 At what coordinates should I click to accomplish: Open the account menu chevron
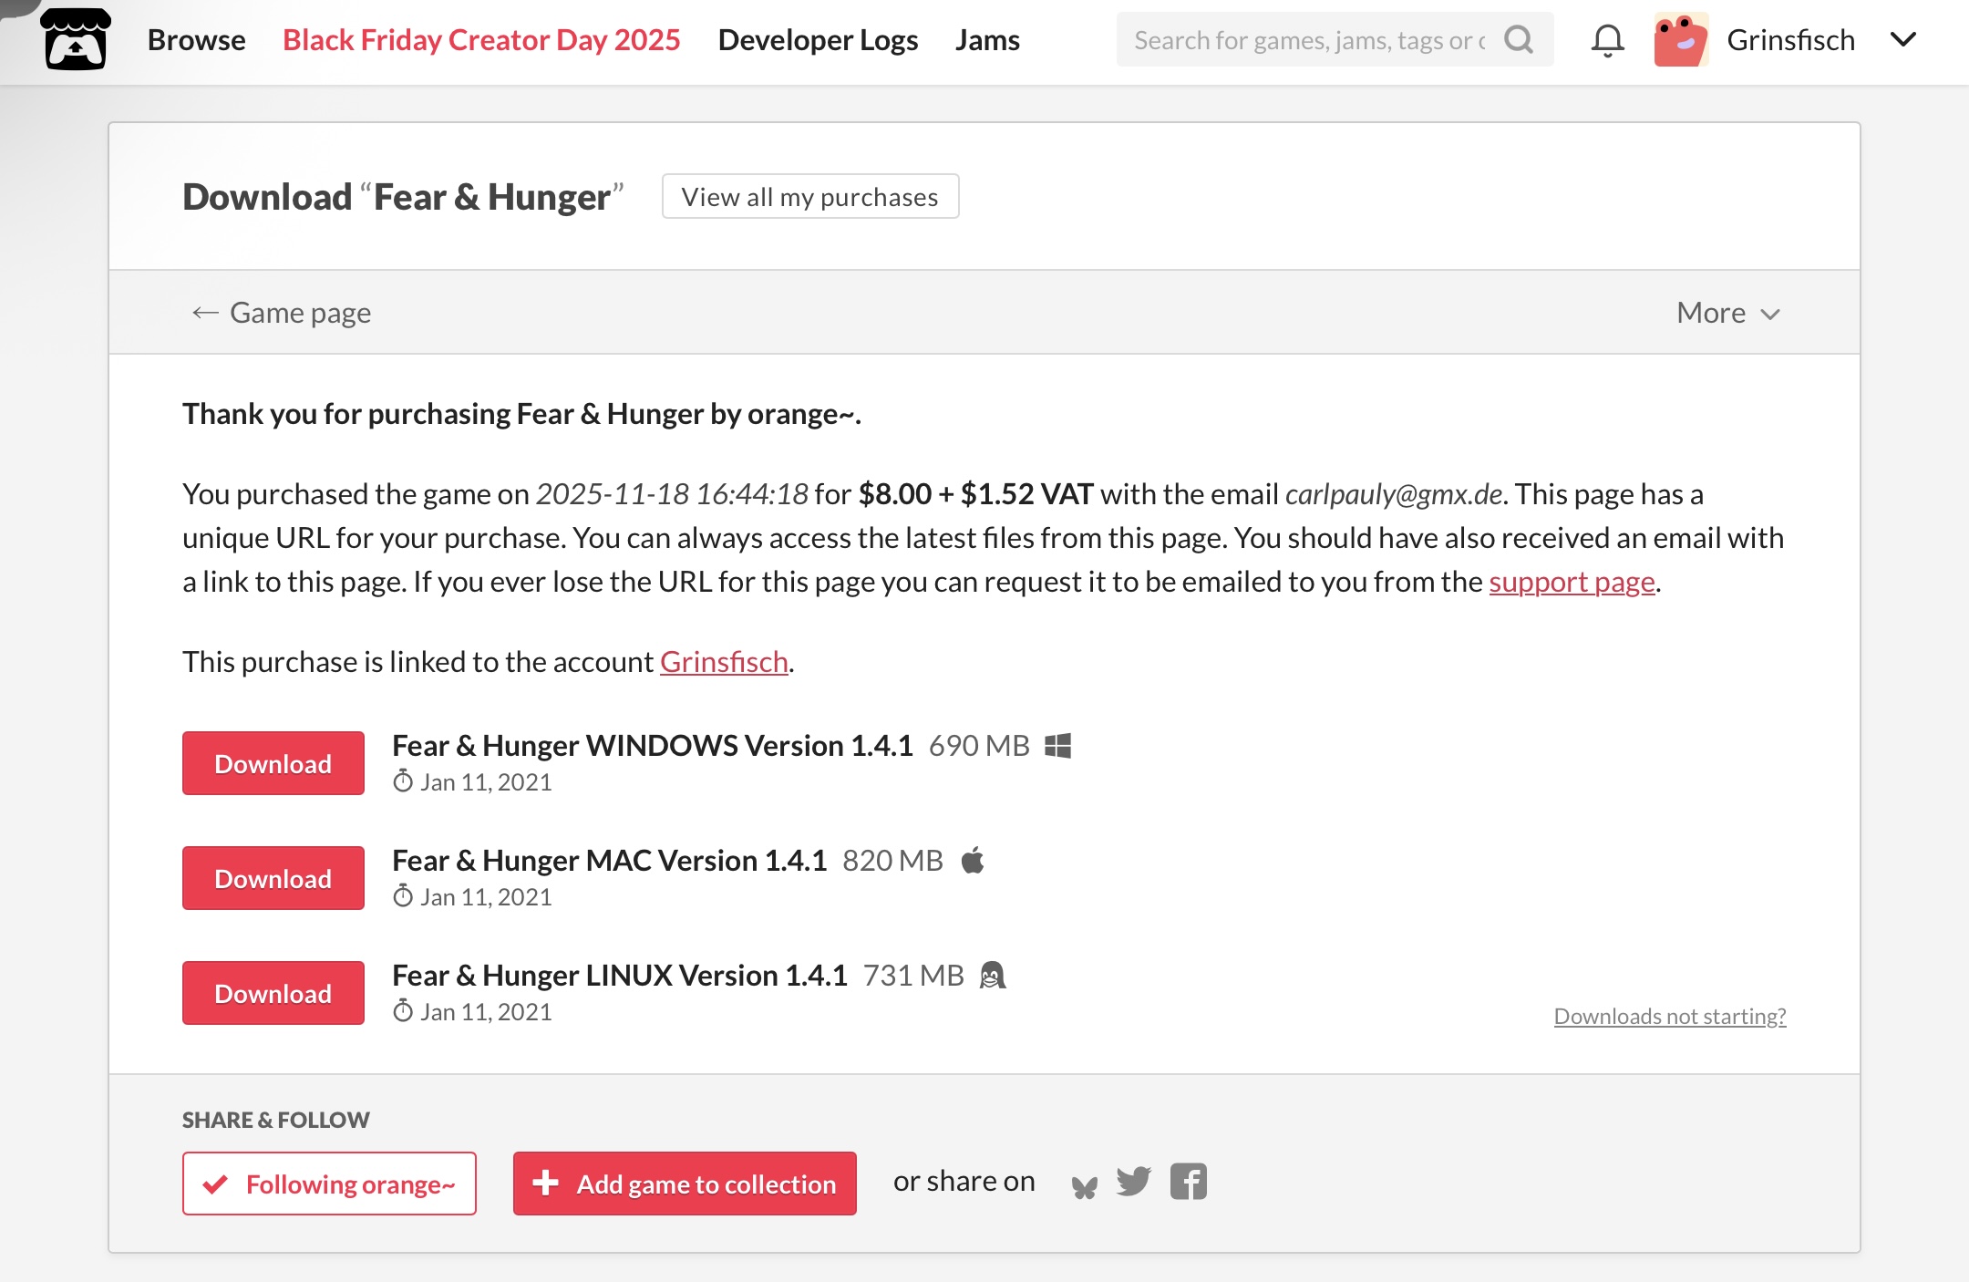(x=1903, y=40)
